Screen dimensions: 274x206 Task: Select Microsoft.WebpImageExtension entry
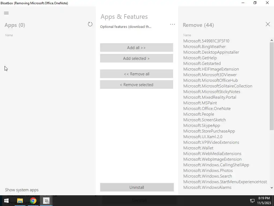point(212,159)
